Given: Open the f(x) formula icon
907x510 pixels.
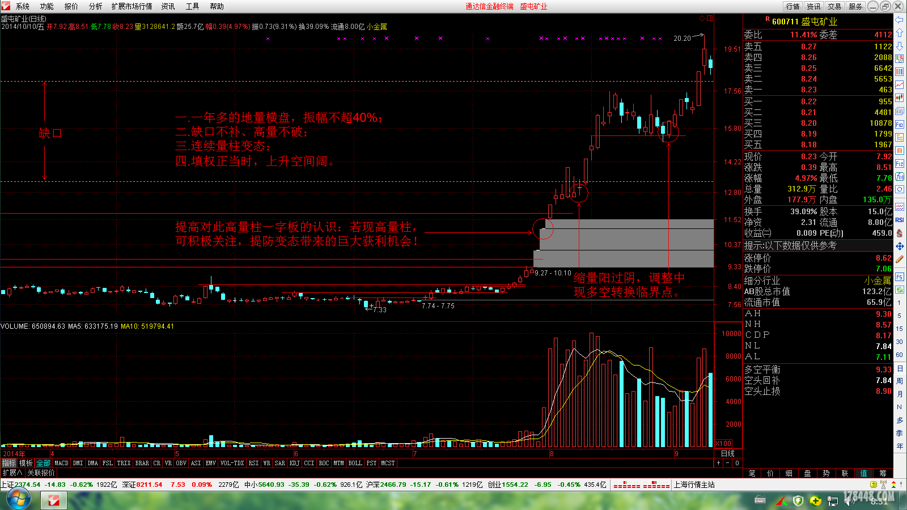Looking at the screenshot, I should pos(900,177).
